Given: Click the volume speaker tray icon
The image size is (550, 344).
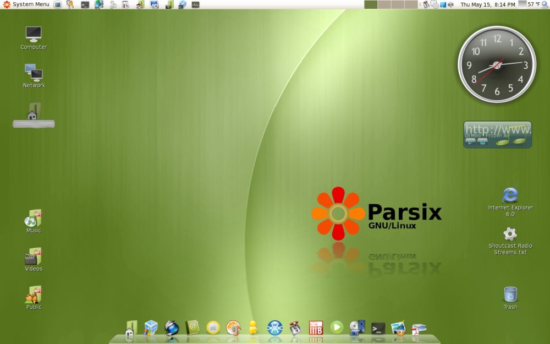Looking at the screenshot, I should click(x=451, y=4).
